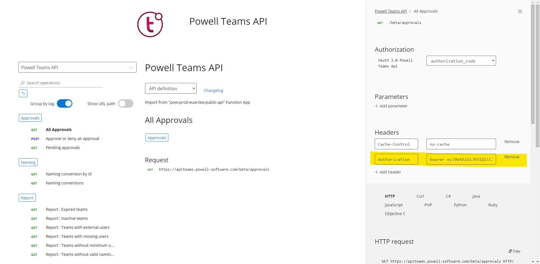
Task: Close the All Approvals console panel
Action: point(520,12)
